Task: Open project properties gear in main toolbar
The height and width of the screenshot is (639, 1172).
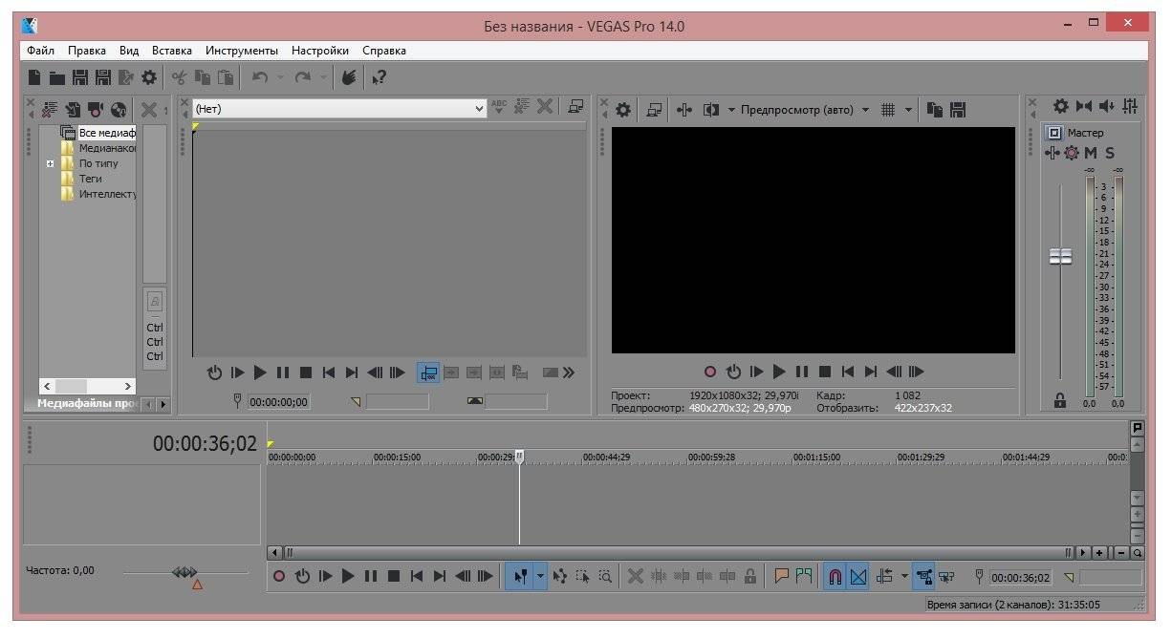Action: coord(149,77)
